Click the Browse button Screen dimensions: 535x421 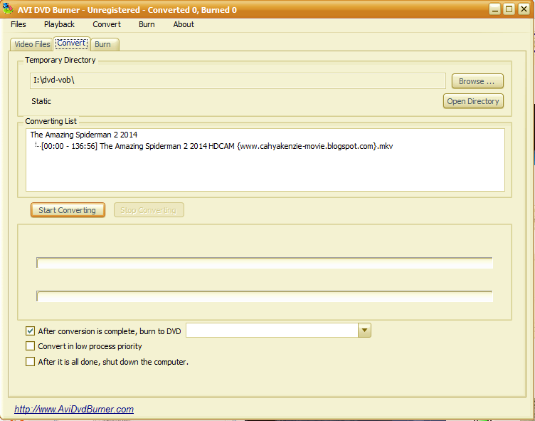[477, 81]
